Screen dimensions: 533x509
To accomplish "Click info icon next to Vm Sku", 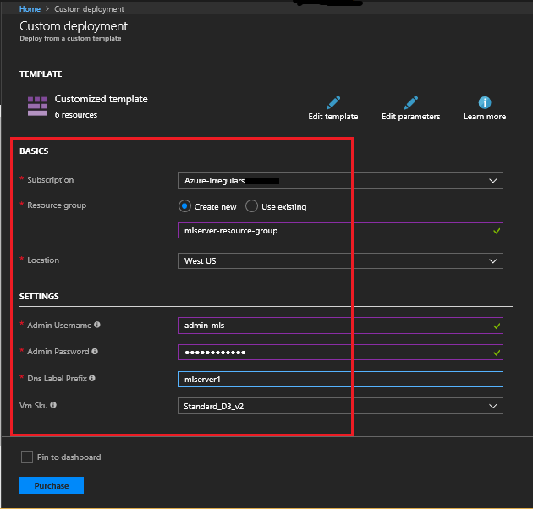I will (x=53, y=405).
